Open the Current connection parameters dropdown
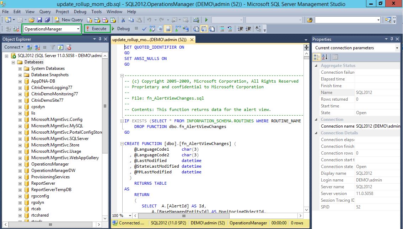403x229 pixels. [x=397, y=48]
